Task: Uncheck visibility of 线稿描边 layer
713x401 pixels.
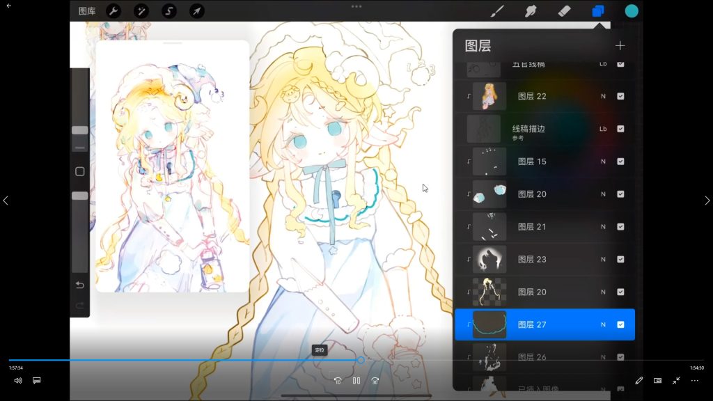Action: 620,129
